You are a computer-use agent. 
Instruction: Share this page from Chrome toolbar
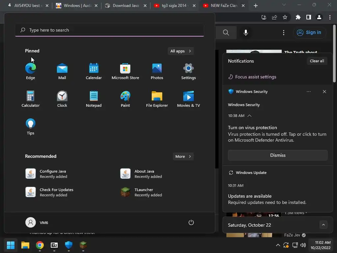(274, 17)
